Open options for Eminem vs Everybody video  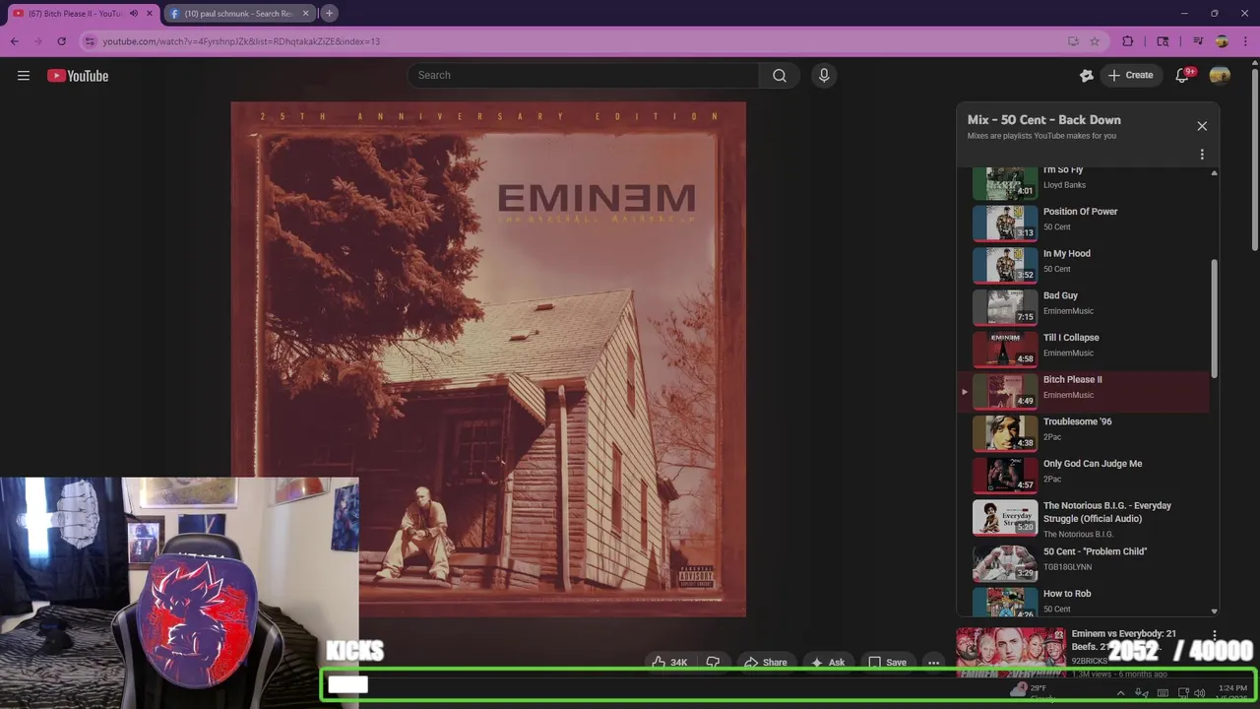[1215, 636]
